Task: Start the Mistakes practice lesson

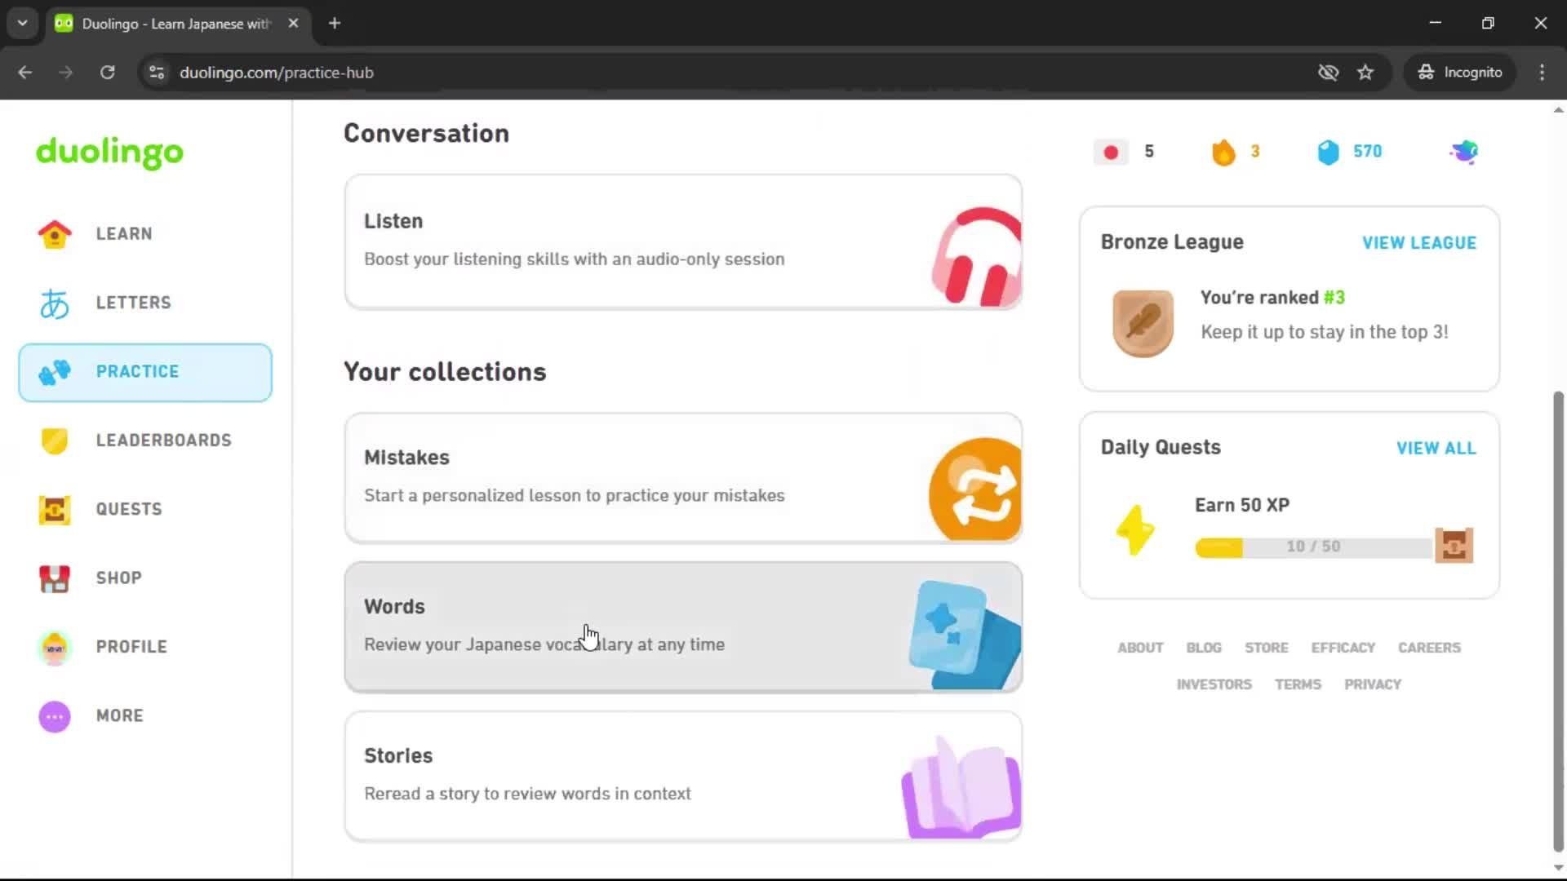Action: click(x=682, y=478)
